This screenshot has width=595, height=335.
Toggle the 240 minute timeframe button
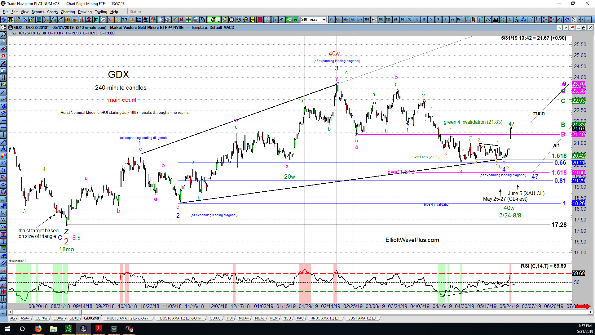coord(374,20)
